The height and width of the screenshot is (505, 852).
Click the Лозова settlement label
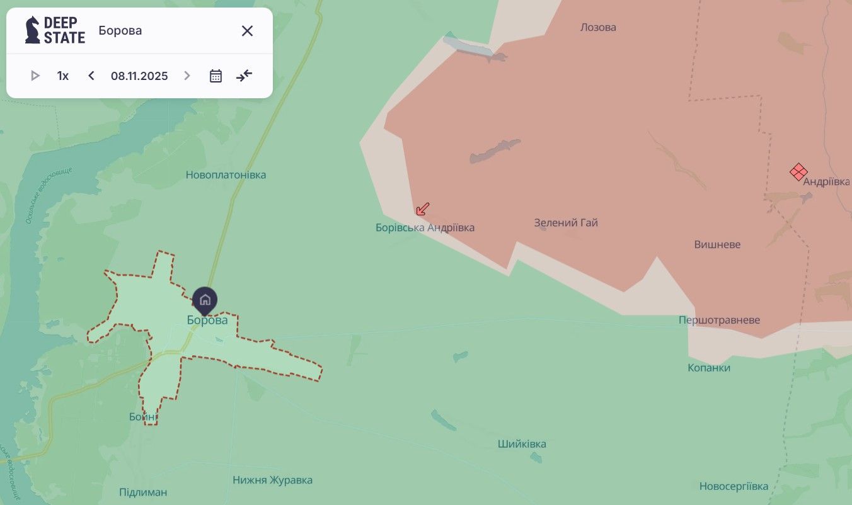coord(598,28)
